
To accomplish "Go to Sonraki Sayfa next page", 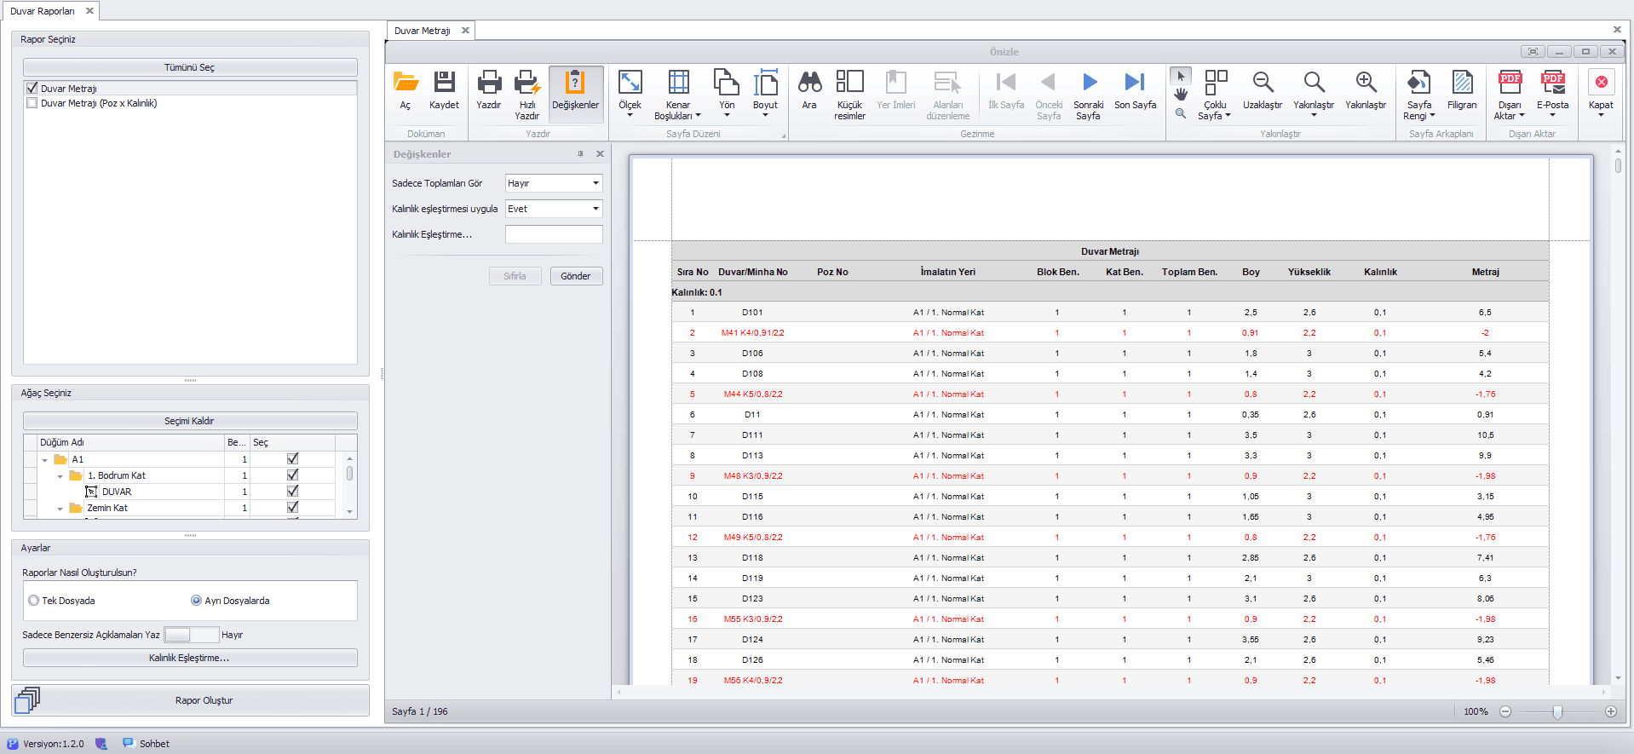I will click(1089, 82).
